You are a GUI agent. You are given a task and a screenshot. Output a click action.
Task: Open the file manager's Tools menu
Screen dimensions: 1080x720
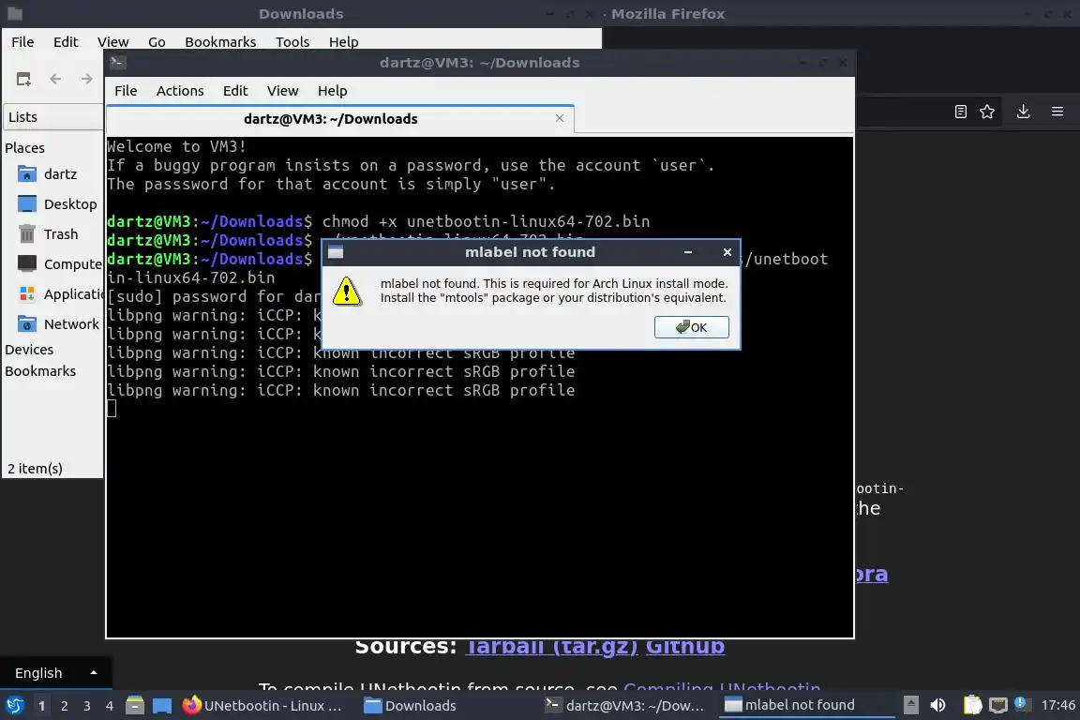click(x=292, y=42)
